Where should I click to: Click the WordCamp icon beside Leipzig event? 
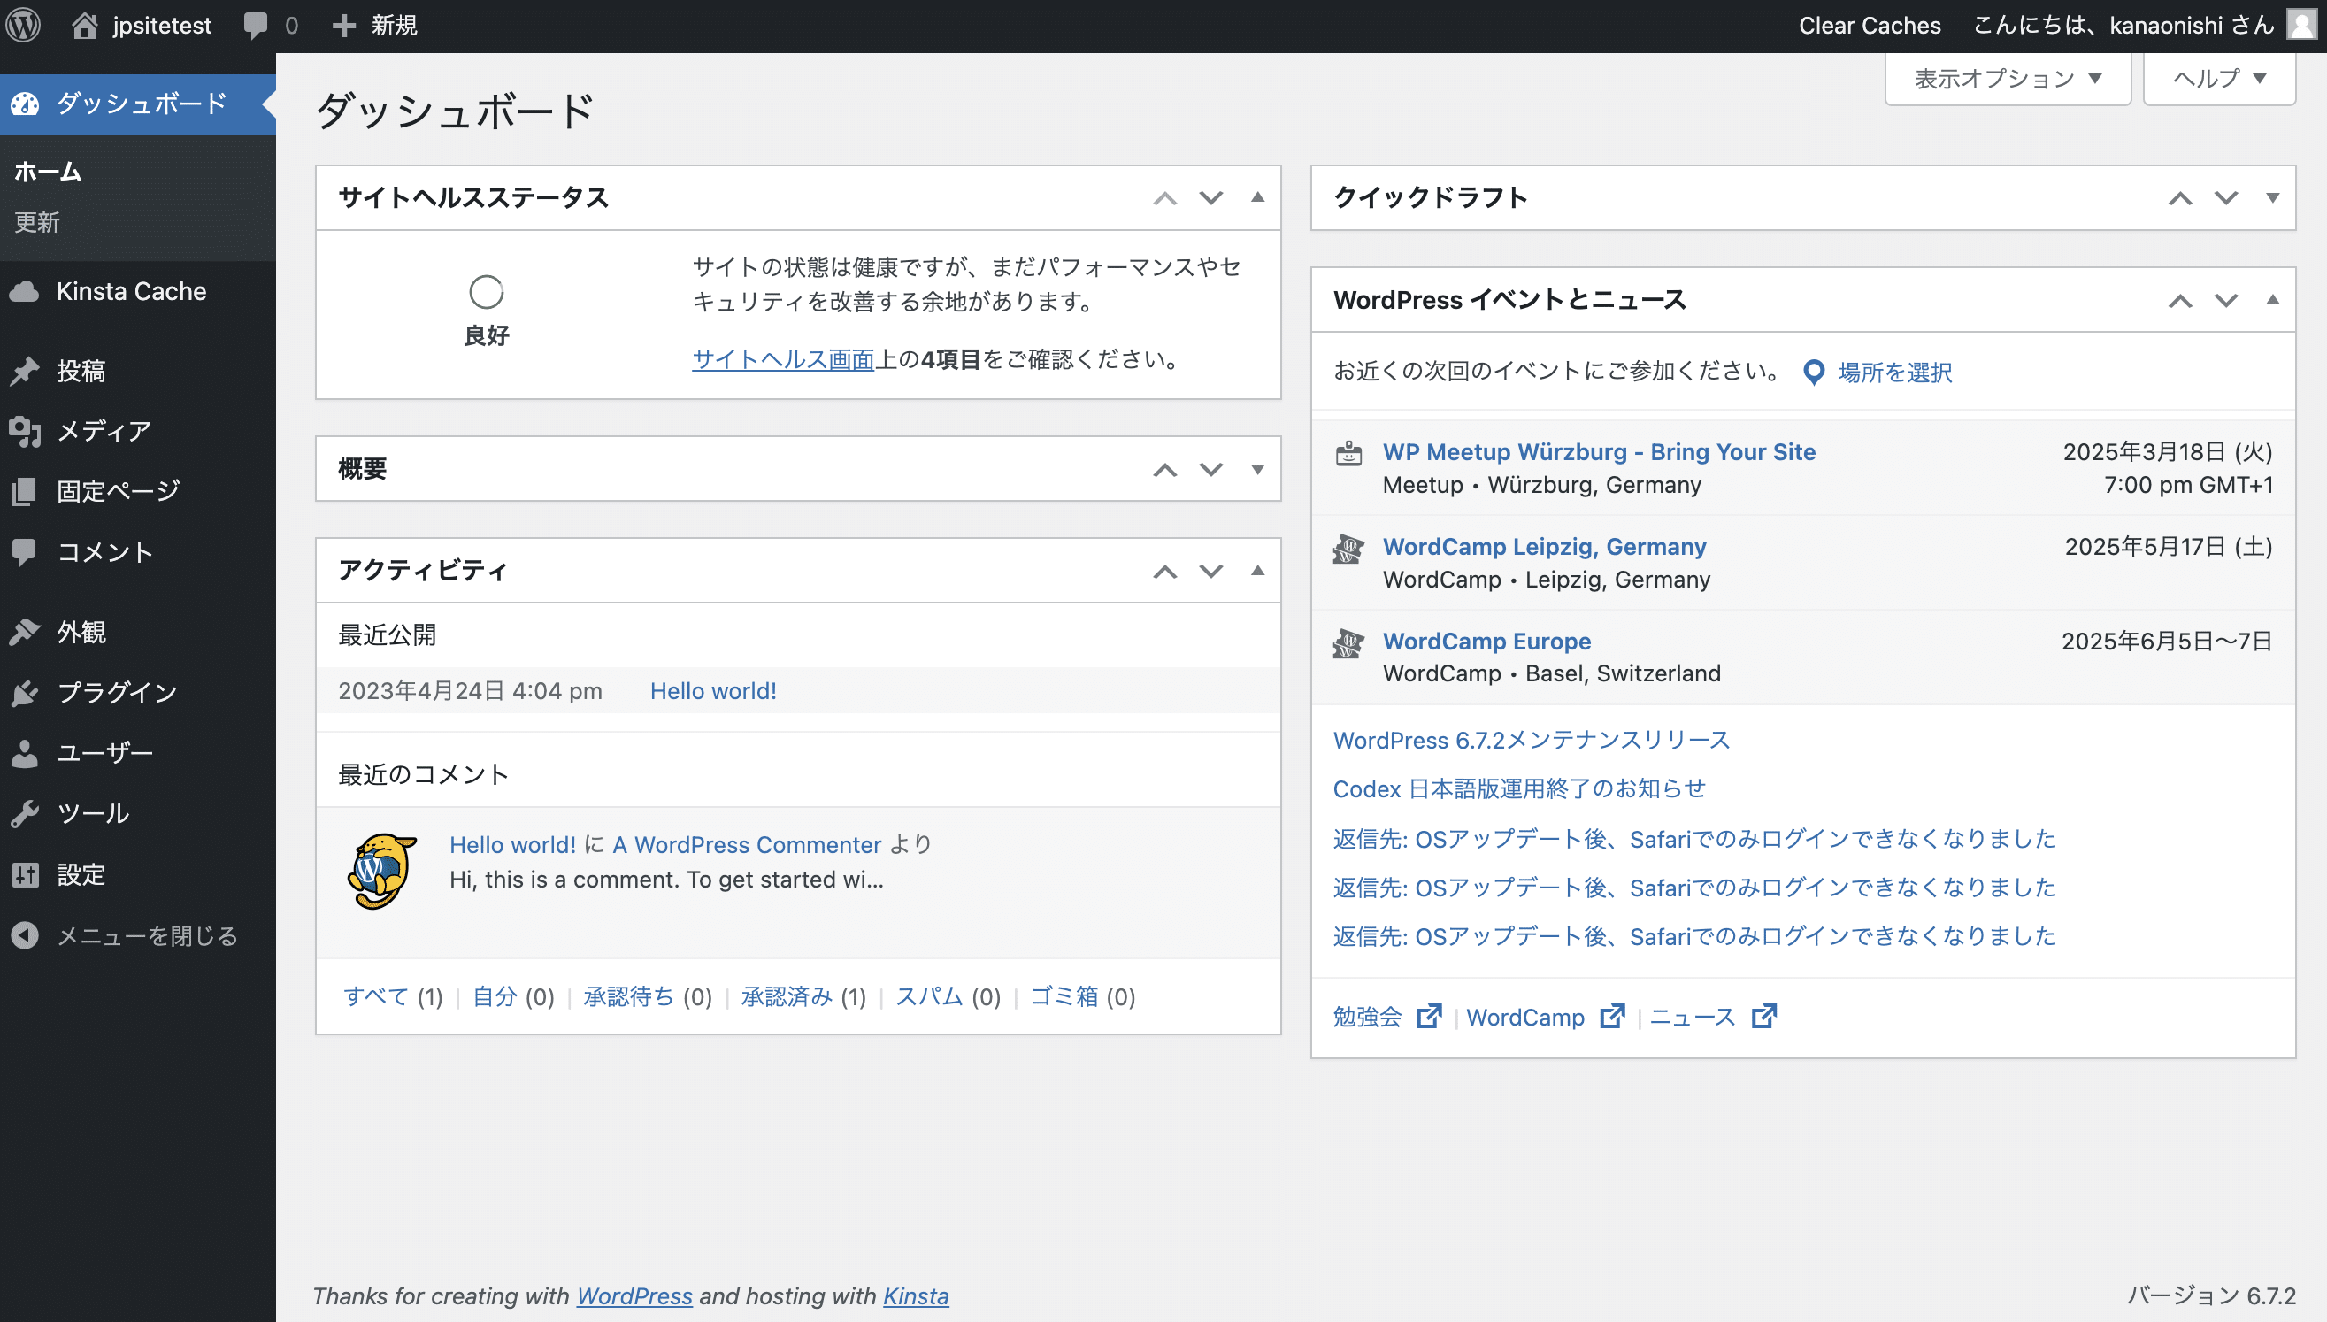[x=1348, y=549]
